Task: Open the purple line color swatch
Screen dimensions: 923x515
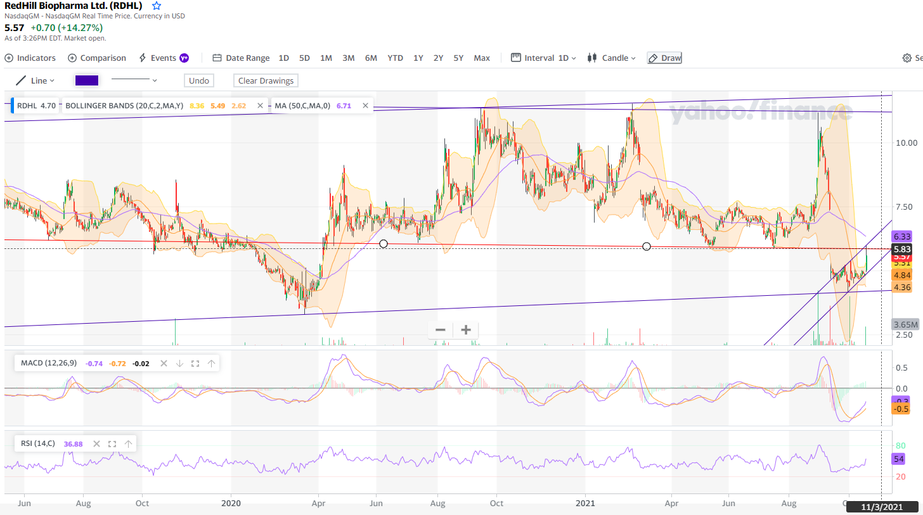Action: click(86, 80)
